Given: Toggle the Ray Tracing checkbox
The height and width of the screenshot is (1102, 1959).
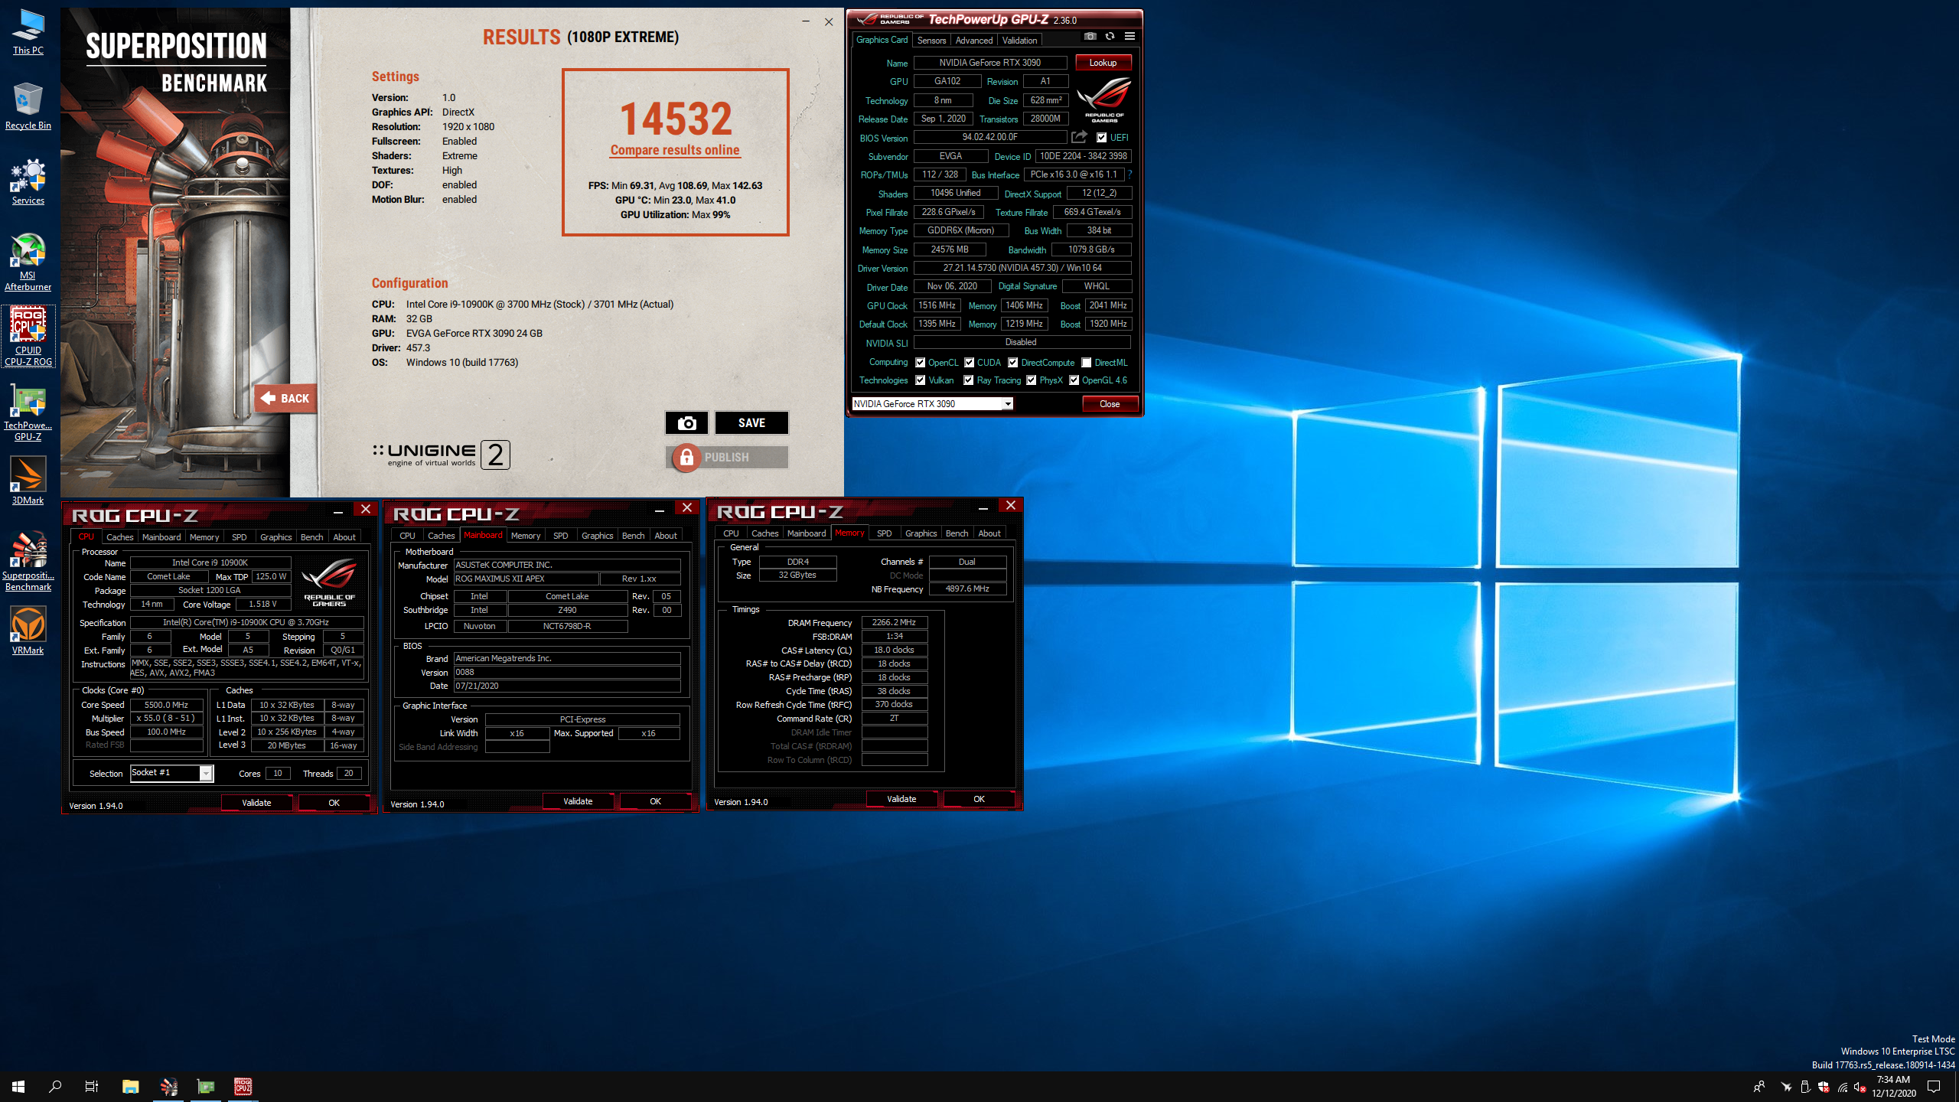Looking at the screenshot, I should (x=969, y=380).
